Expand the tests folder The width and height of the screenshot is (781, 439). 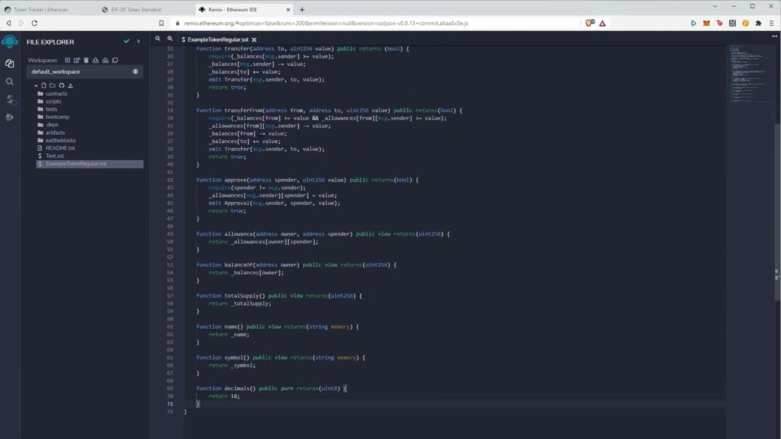coord(51,109)
